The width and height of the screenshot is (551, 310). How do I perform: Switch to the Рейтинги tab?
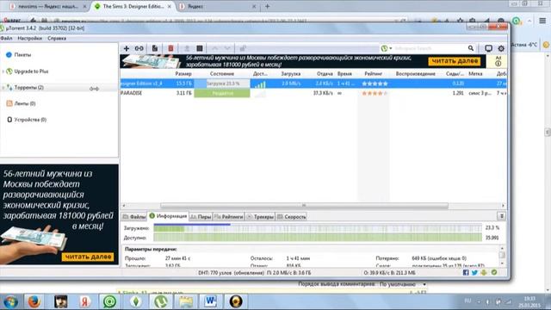[228, 217]
